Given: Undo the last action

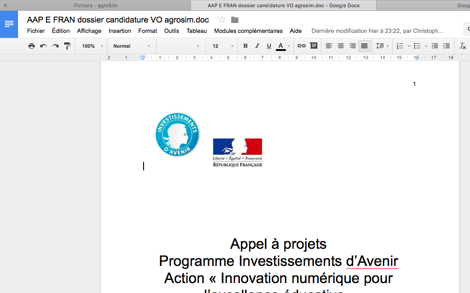Looking at the screenshot, I should (x=43, y=46).
